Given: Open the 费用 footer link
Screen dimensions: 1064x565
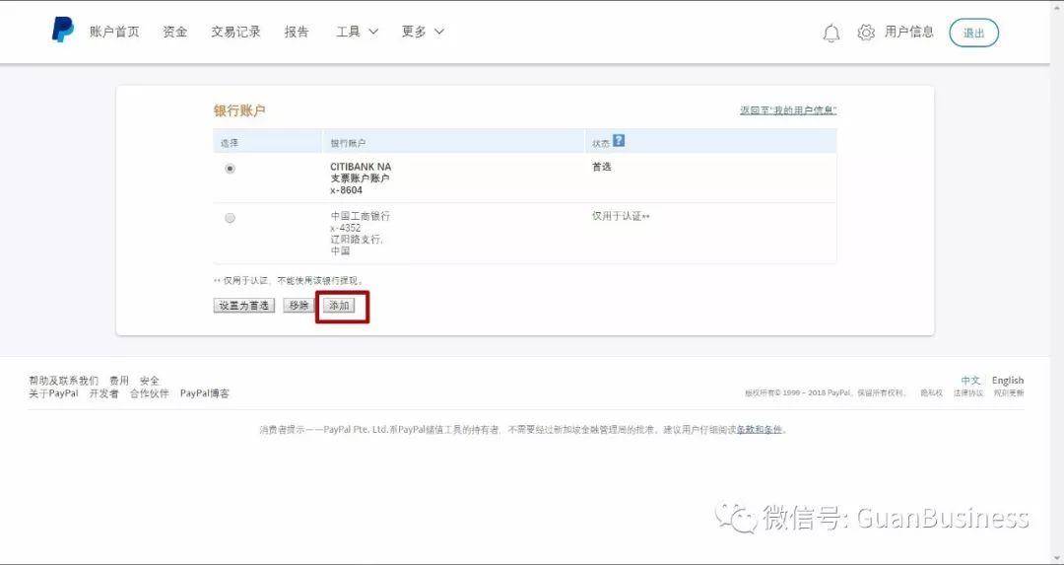Looking at the screenshot, I should tap(119, 381).
